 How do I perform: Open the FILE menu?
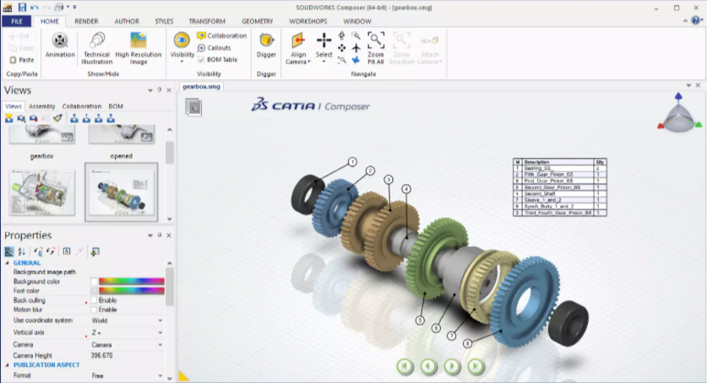click(17, 21)
